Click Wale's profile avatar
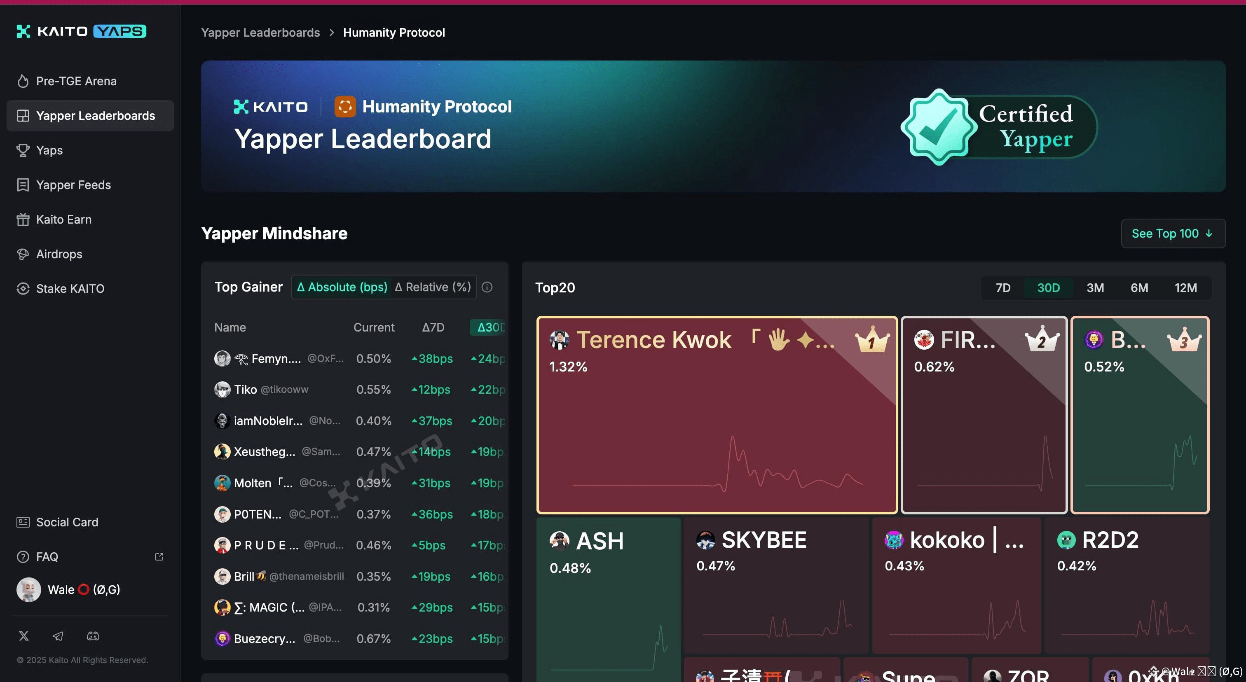Viewport: 1246px width, 682px height. pos(28,590)
